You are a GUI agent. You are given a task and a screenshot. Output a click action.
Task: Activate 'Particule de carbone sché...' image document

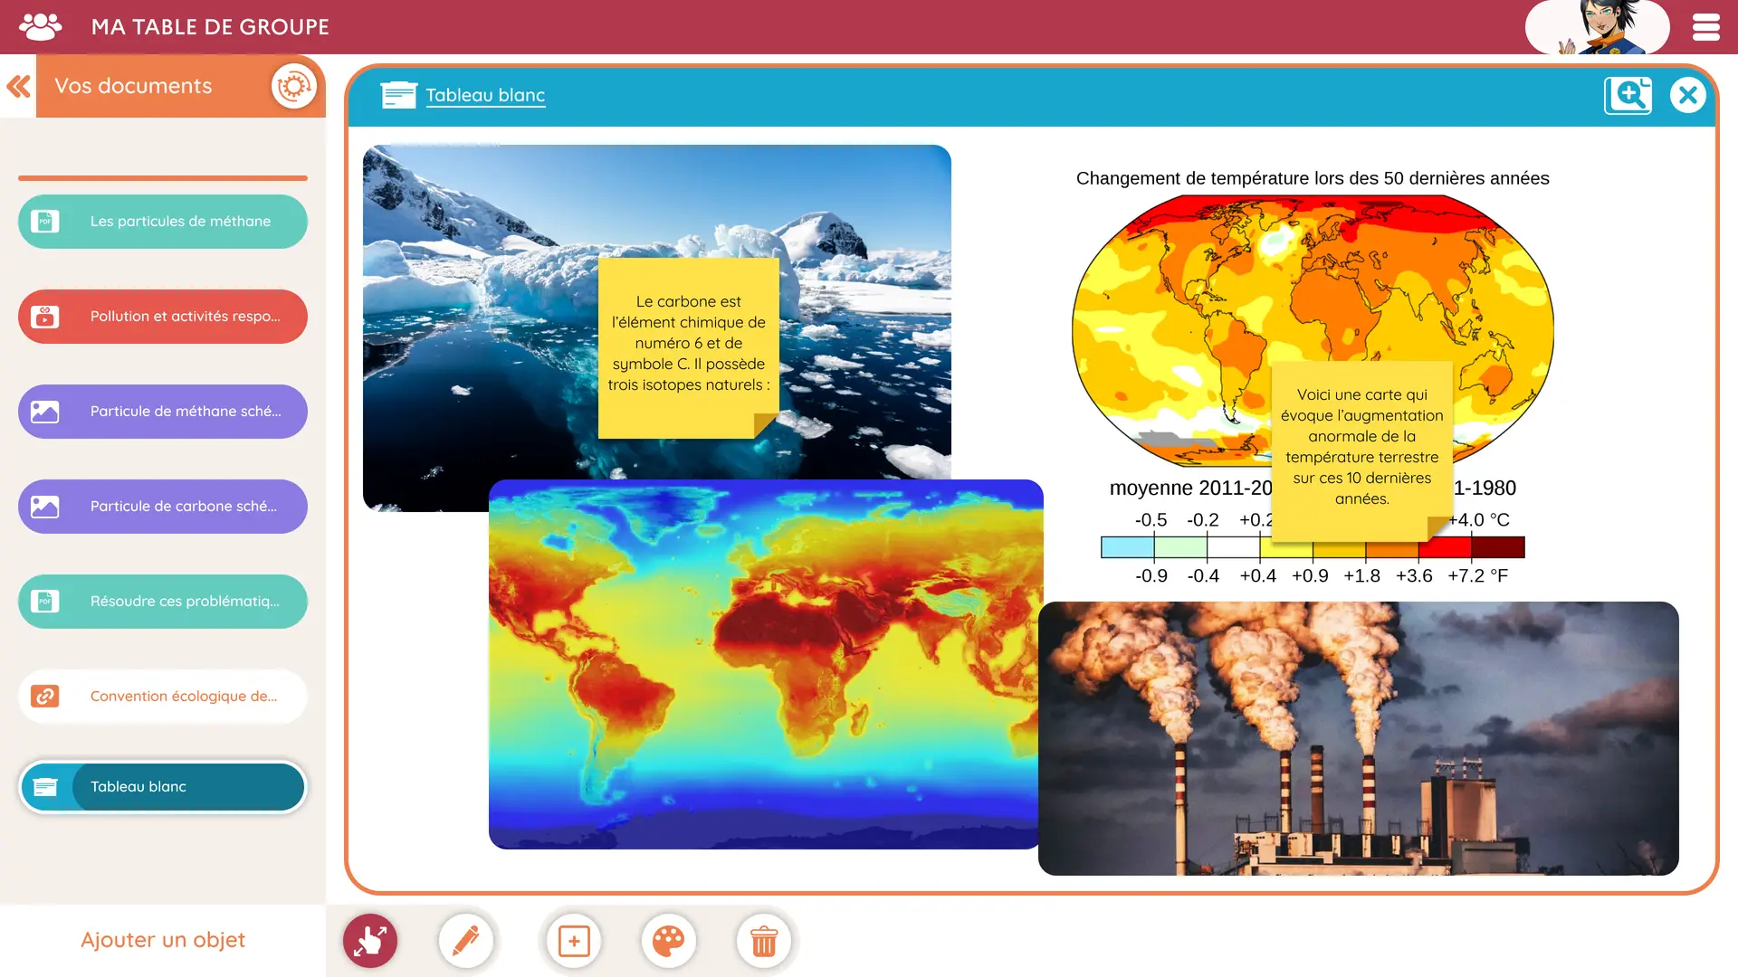(x=162, y=506)
